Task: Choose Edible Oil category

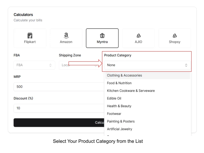Action: pyautogui.click(x=148, y=98)
